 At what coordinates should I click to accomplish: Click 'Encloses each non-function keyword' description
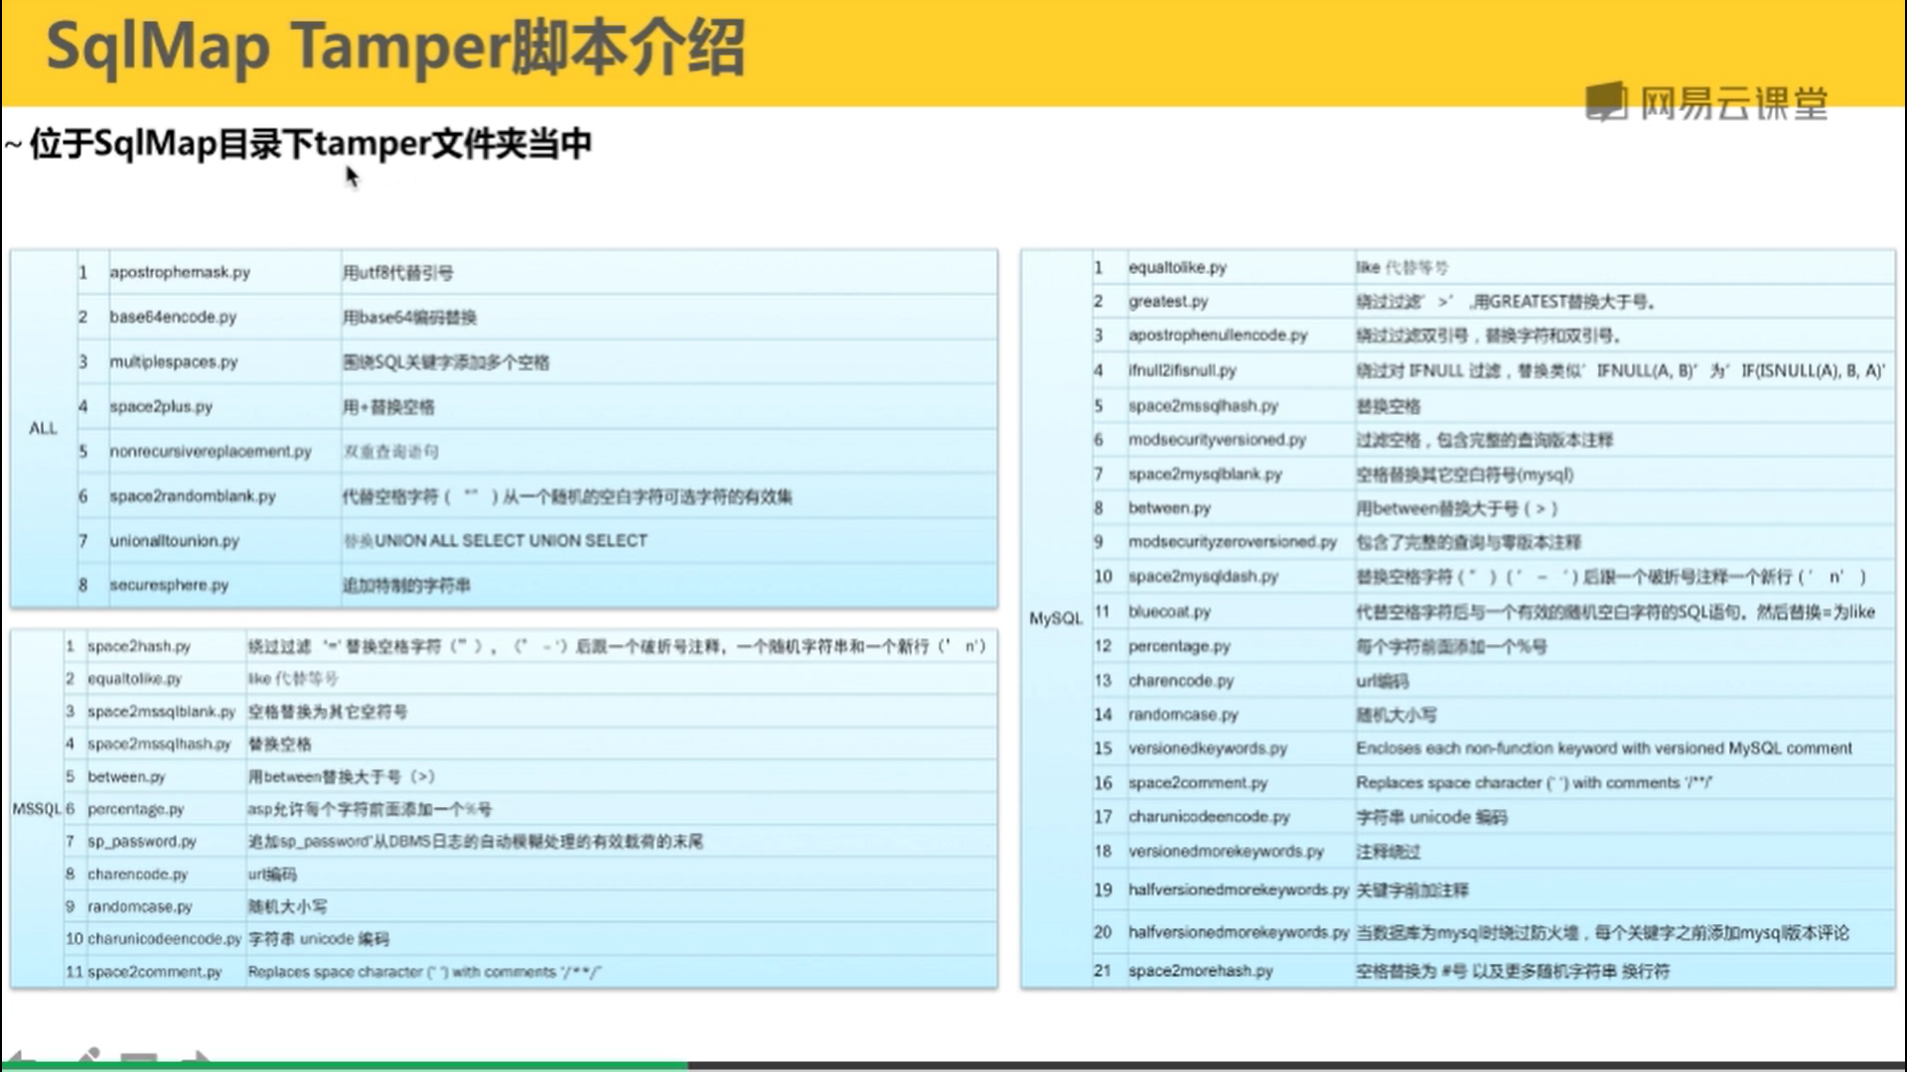pyautogui.click(x=1604, y=747)
